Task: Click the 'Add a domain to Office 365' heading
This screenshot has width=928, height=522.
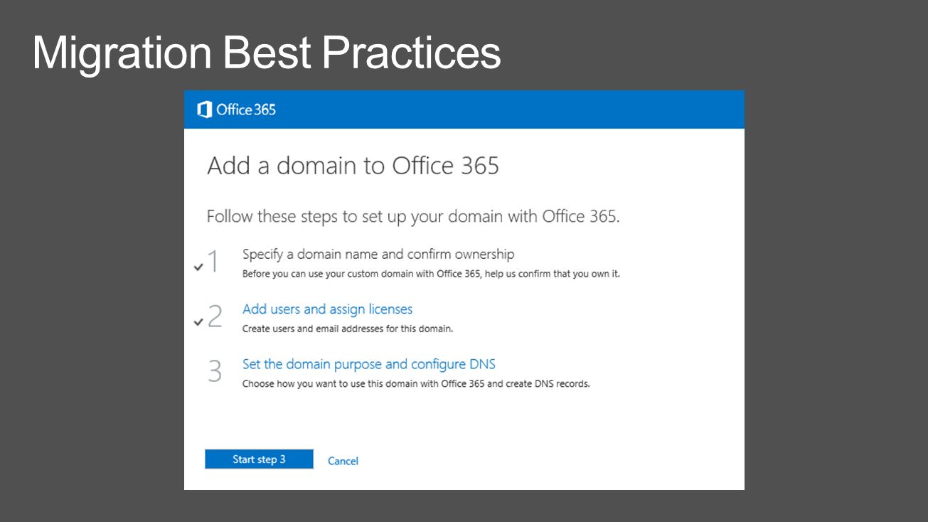Action: pyautogui.click(x=353, y=166)
